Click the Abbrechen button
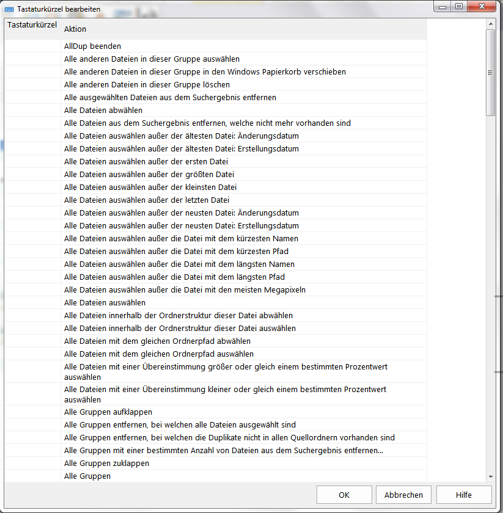This screenshot has height=513, width=503. [403, 495]
